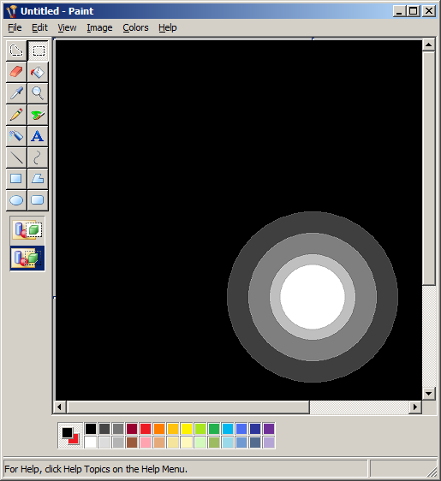441x481 pixels.
Task: Select the Airbrush spray can tool
Action: [x=16, y=136]
